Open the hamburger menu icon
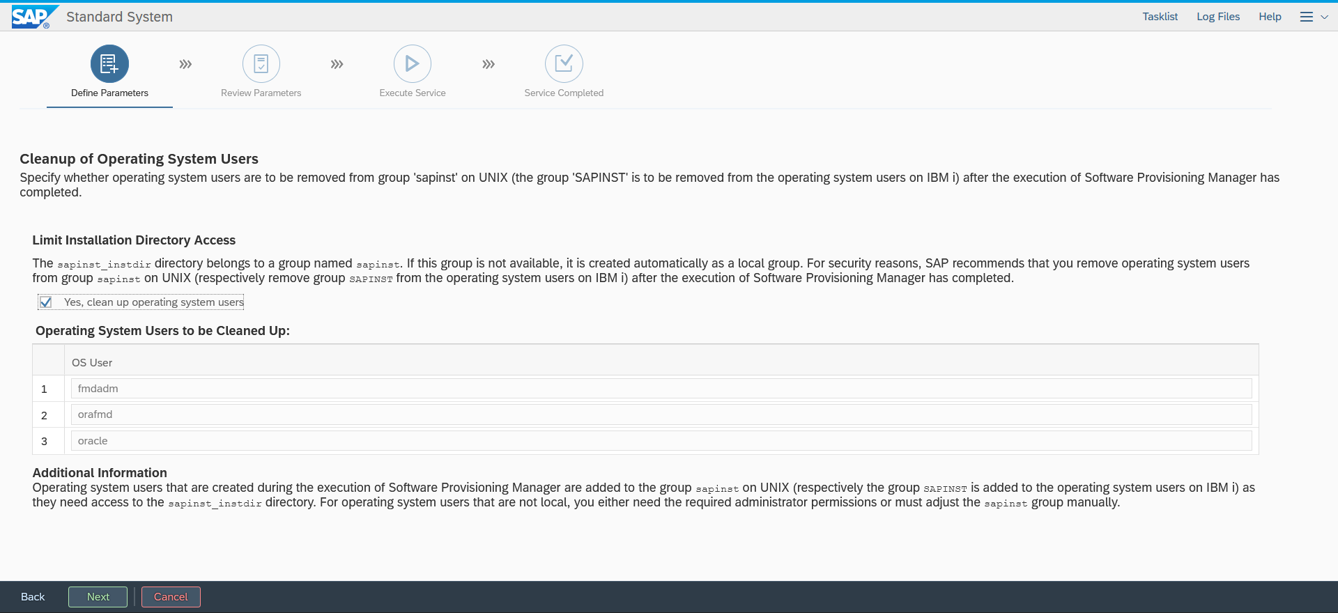The height and width of the screenshot is (613, 1338). pyautogui.click(x=1307, y=17)
